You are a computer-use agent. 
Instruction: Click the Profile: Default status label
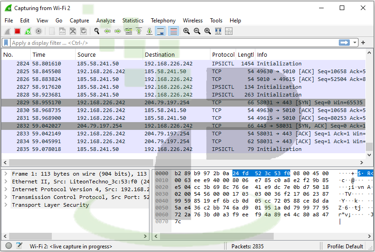[345, 246]
